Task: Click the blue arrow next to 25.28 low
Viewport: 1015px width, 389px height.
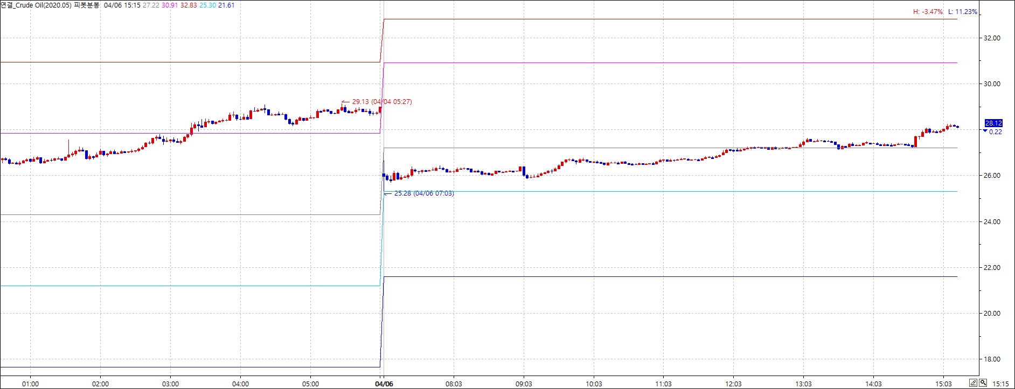Action: click(387, 193)
